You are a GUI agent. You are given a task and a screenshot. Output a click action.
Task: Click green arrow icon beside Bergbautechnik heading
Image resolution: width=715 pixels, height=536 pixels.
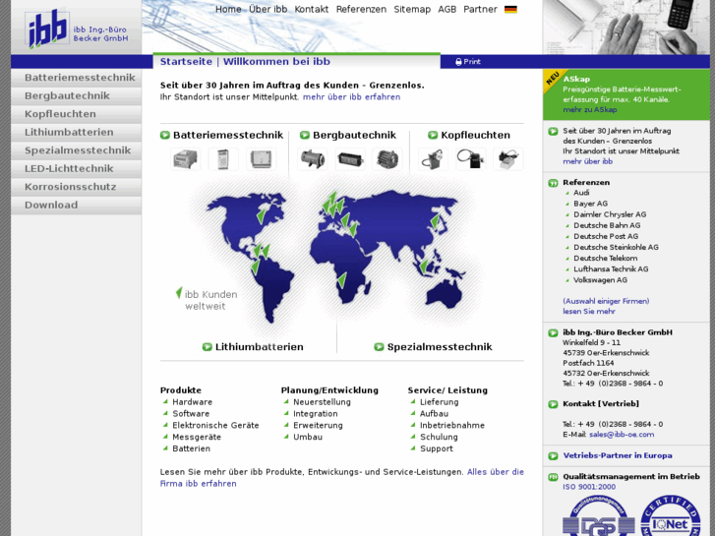(305, 135)
